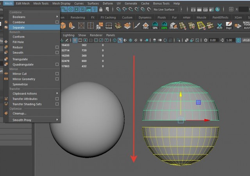Click the snap to grid magnet icon
The image size is (250, 176).
119,9
